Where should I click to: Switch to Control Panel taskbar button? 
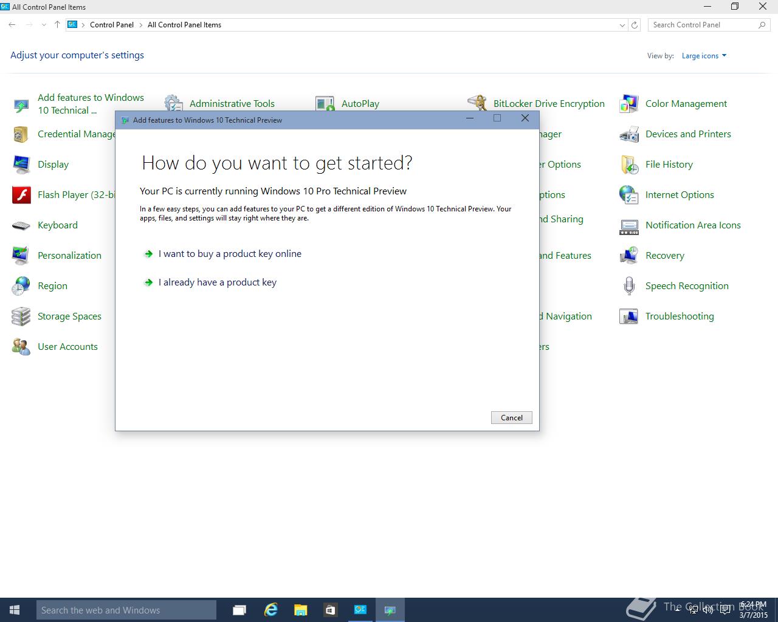coord(360,610)
